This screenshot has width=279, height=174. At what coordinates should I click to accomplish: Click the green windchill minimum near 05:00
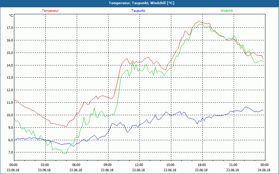pyautogui.click(x=65, y=153)
